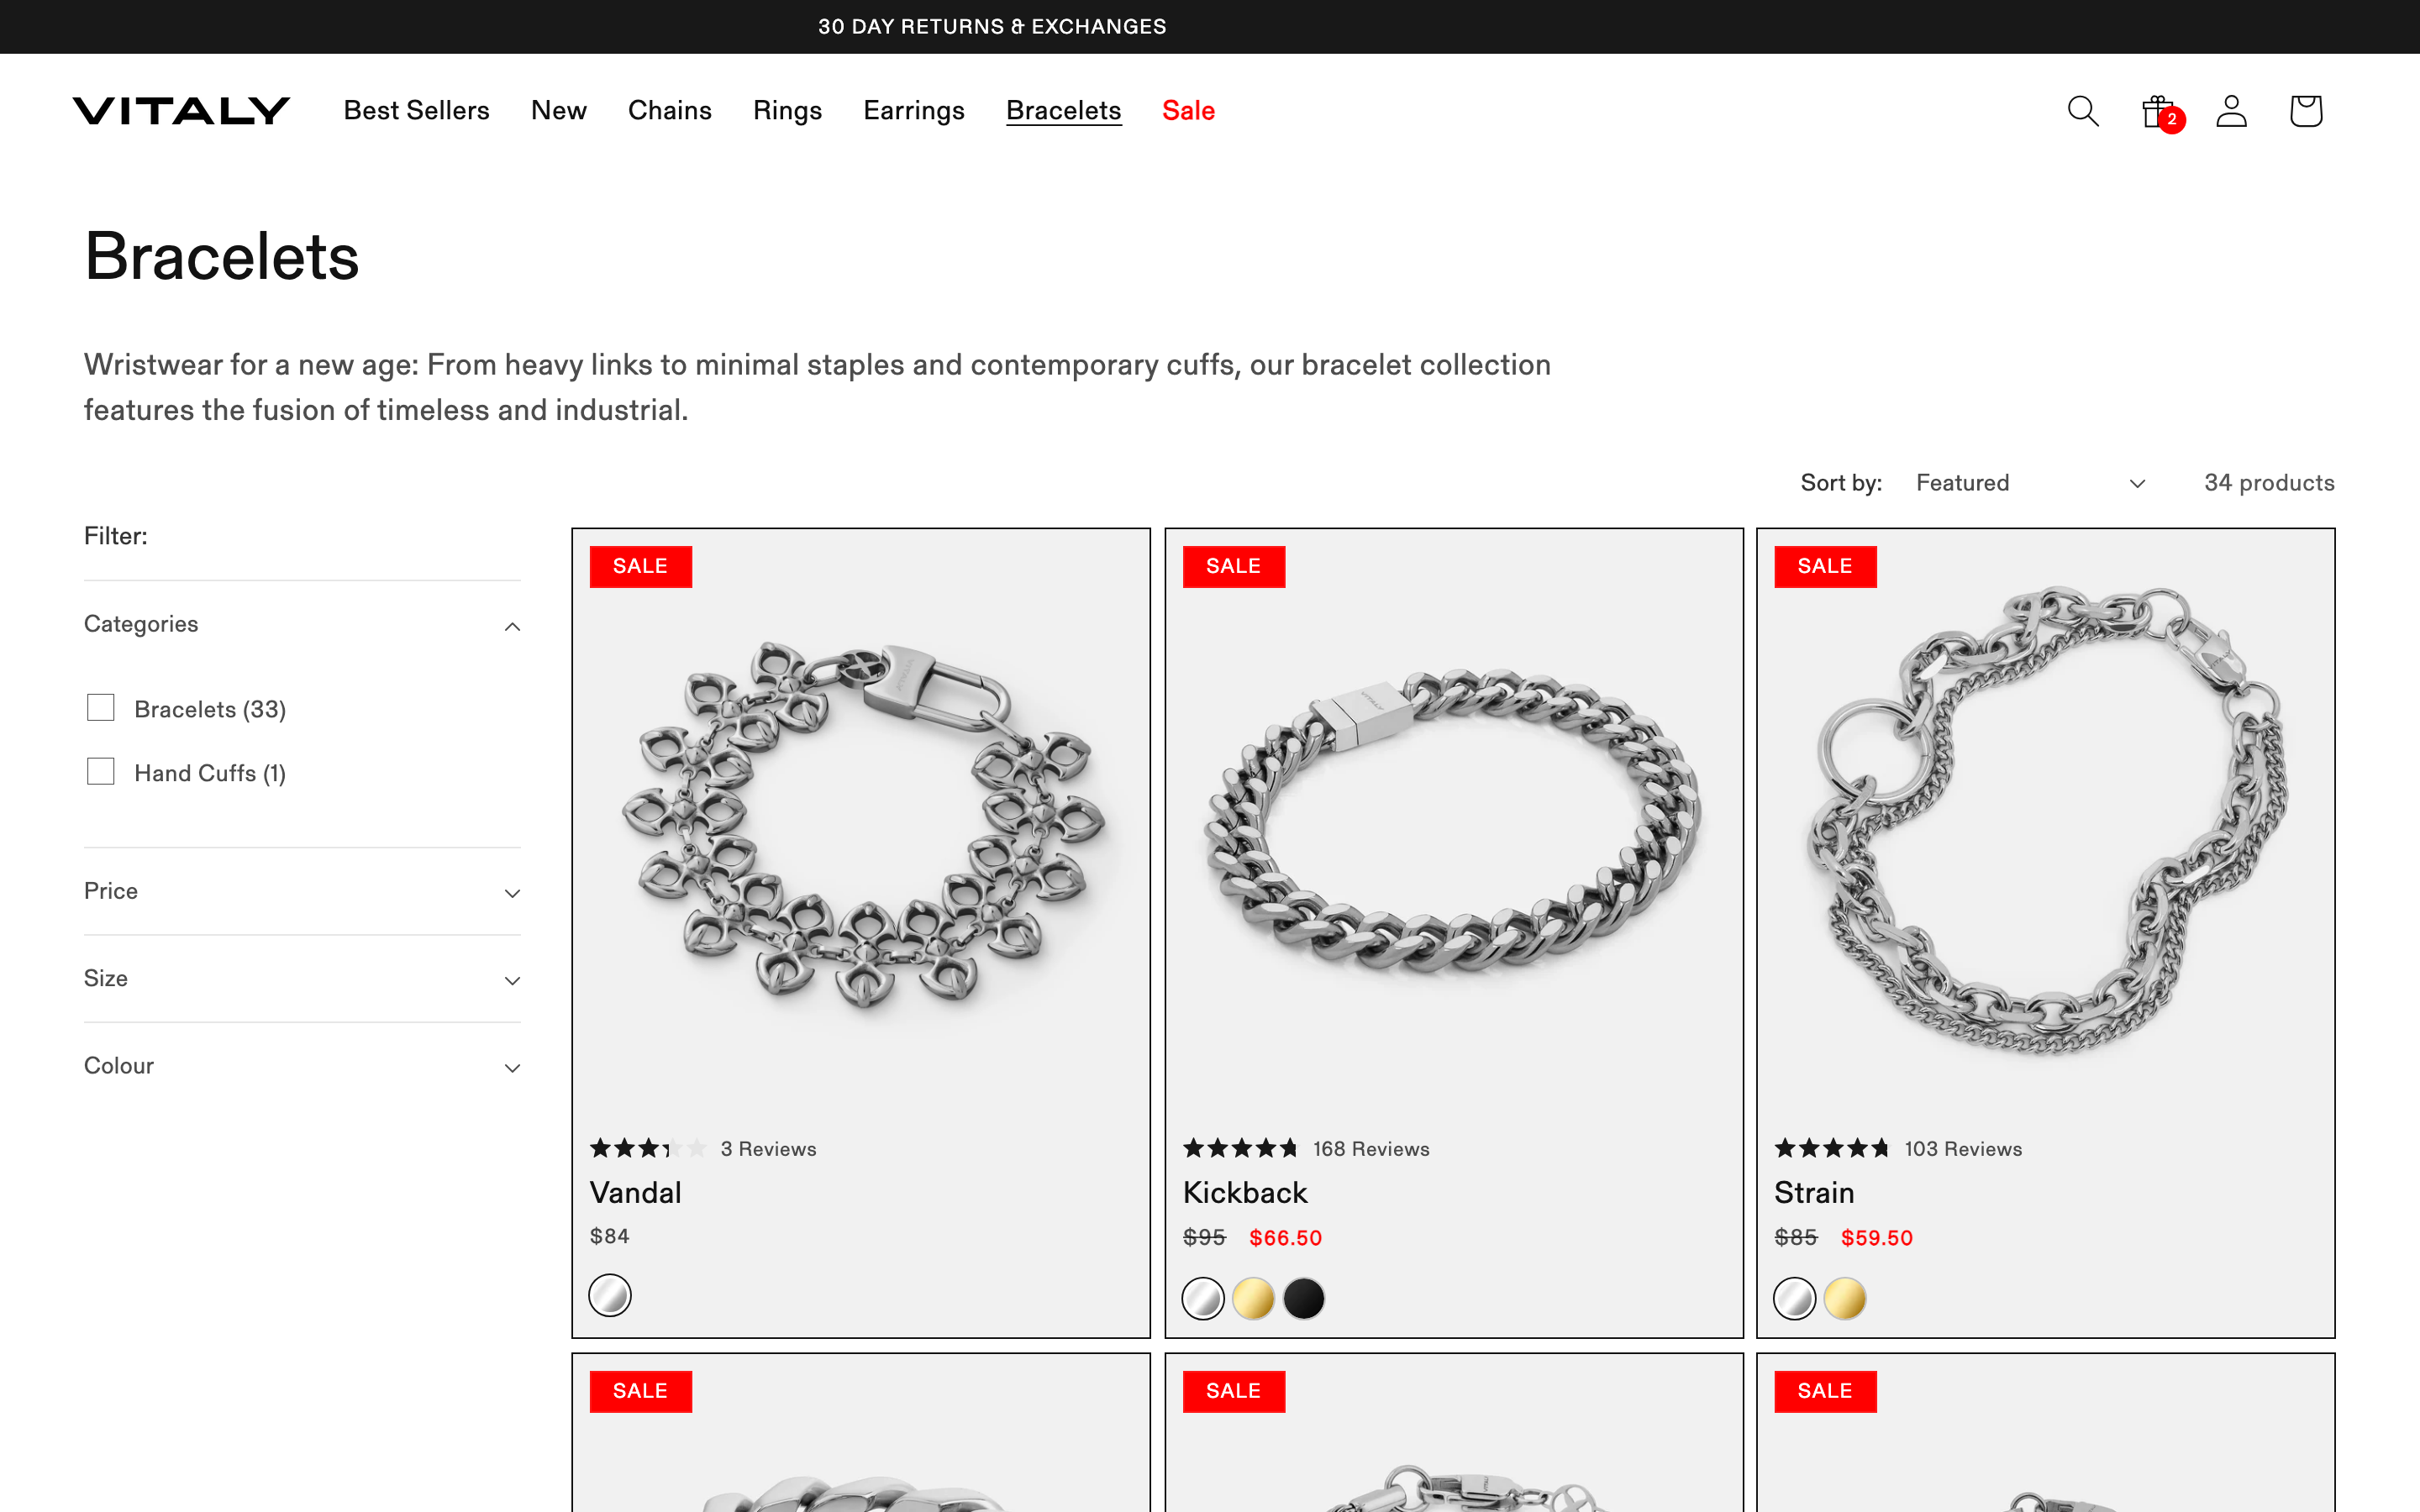Select silver swatch on Strain
Image resolution: width=2420 pixels, height=1512 pixels.
(1795, 1299)
